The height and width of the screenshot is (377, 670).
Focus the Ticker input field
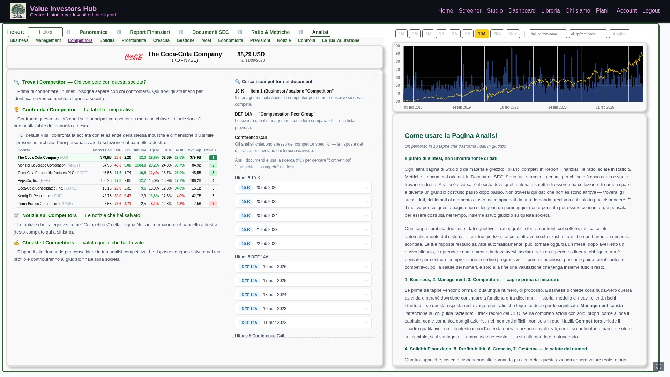45,32
